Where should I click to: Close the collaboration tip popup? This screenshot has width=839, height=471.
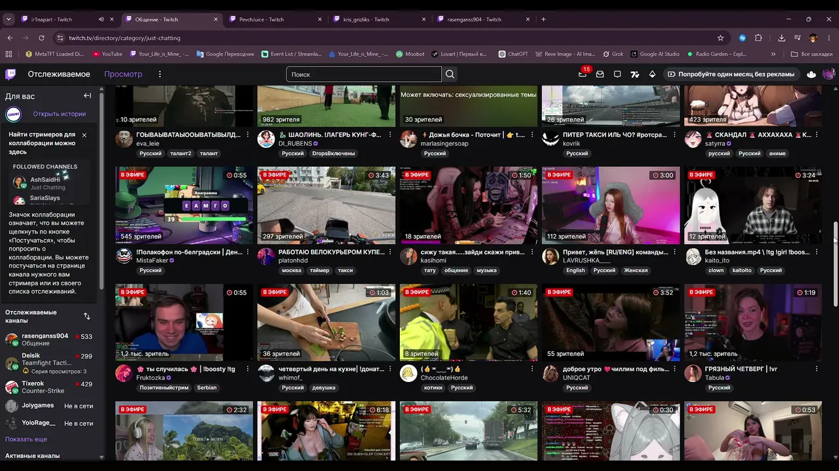84,135
